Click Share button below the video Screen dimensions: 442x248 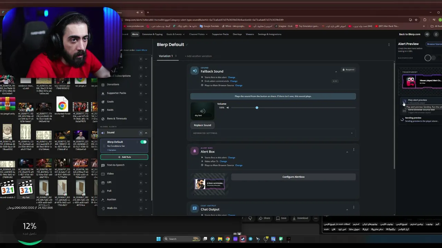[265, 218]
